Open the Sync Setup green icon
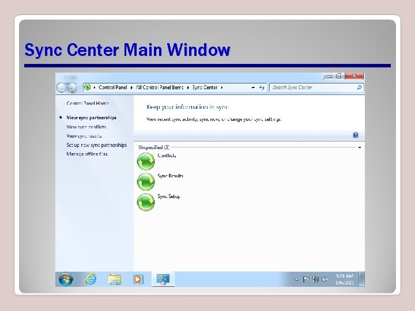The image size is (415, 311). [146, 202]
